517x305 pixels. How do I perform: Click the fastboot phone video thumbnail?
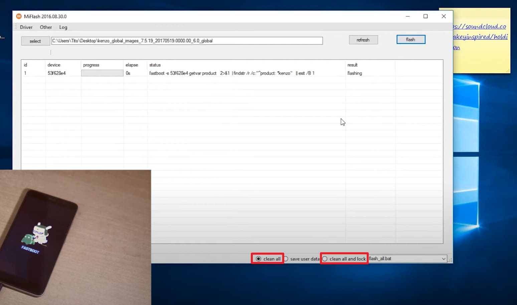pyautogui.click(x=75, y=237)
